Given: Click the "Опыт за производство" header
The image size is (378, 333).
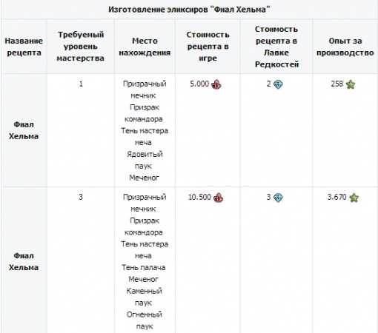Looking at the screenshot, I should point(345,47).
